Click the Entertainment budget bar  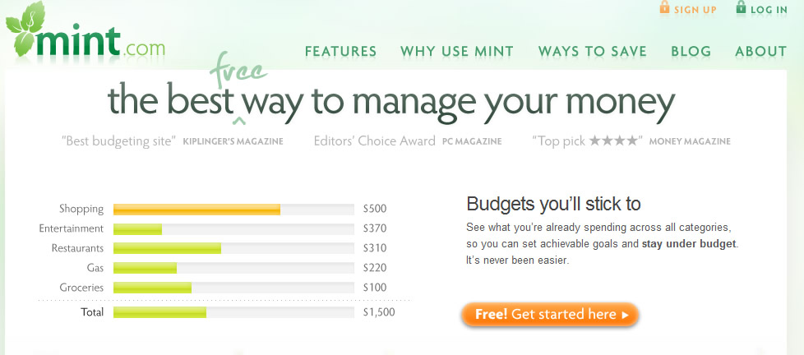tap(137, 228)
